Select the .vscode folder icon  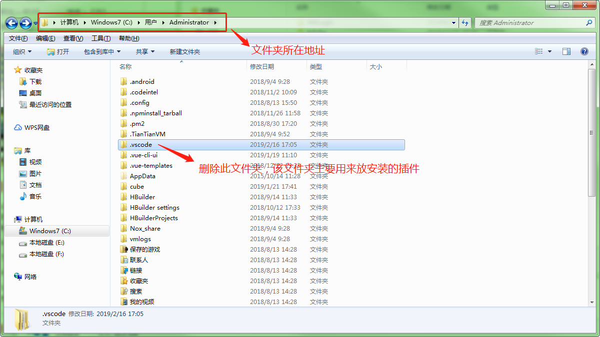point(124,145)
